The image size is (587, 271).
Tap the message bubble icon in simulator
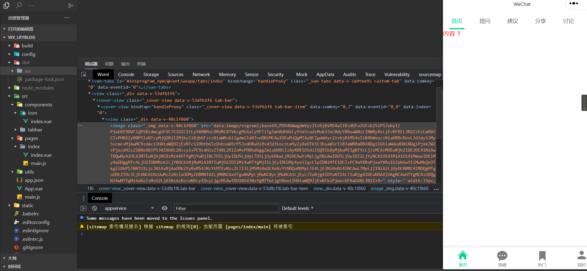point(502,256)
